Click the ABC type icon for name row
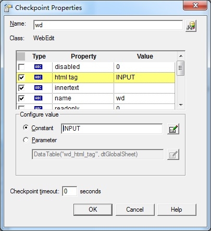The width and height of the screenshot is (211, 231). click(38, 98)
